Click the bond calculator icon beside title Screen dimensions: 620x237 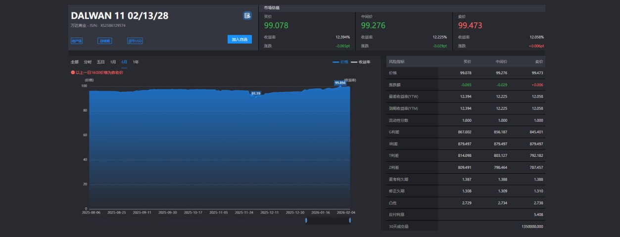247,16
